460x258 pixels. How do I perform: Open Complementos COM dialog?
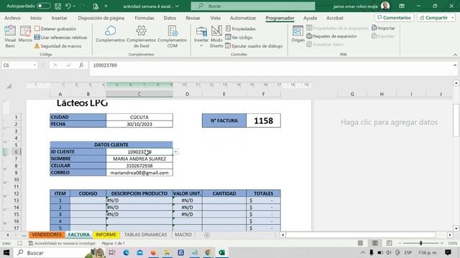172,37
